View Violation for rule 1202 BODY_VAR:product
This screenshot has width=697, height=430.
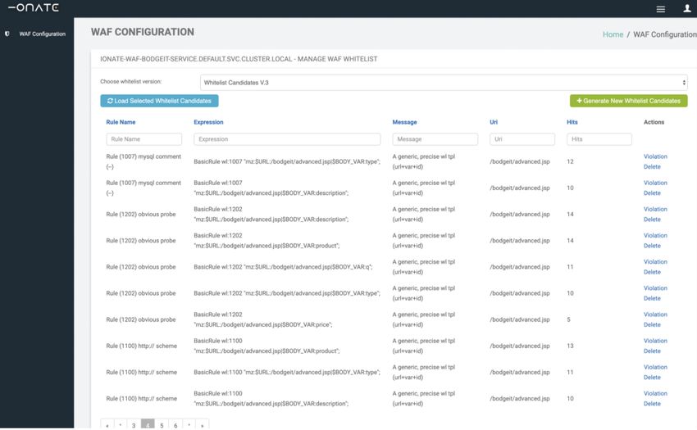coord(655,235)
